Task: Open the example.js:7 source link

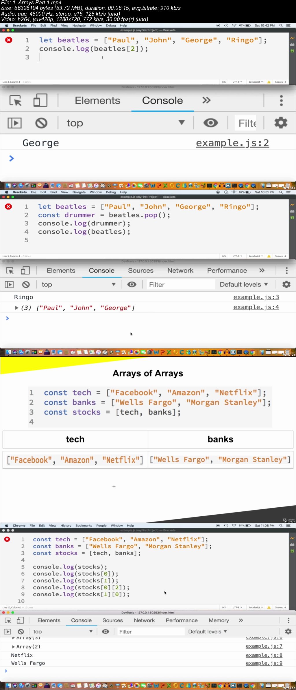Action: [264, 646]
